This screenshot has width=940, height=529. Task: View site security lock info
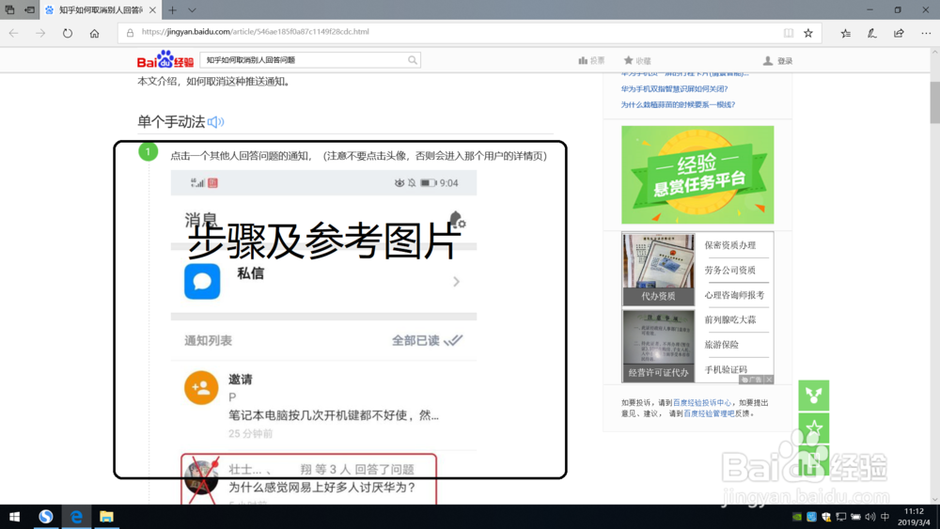point(130,32)
